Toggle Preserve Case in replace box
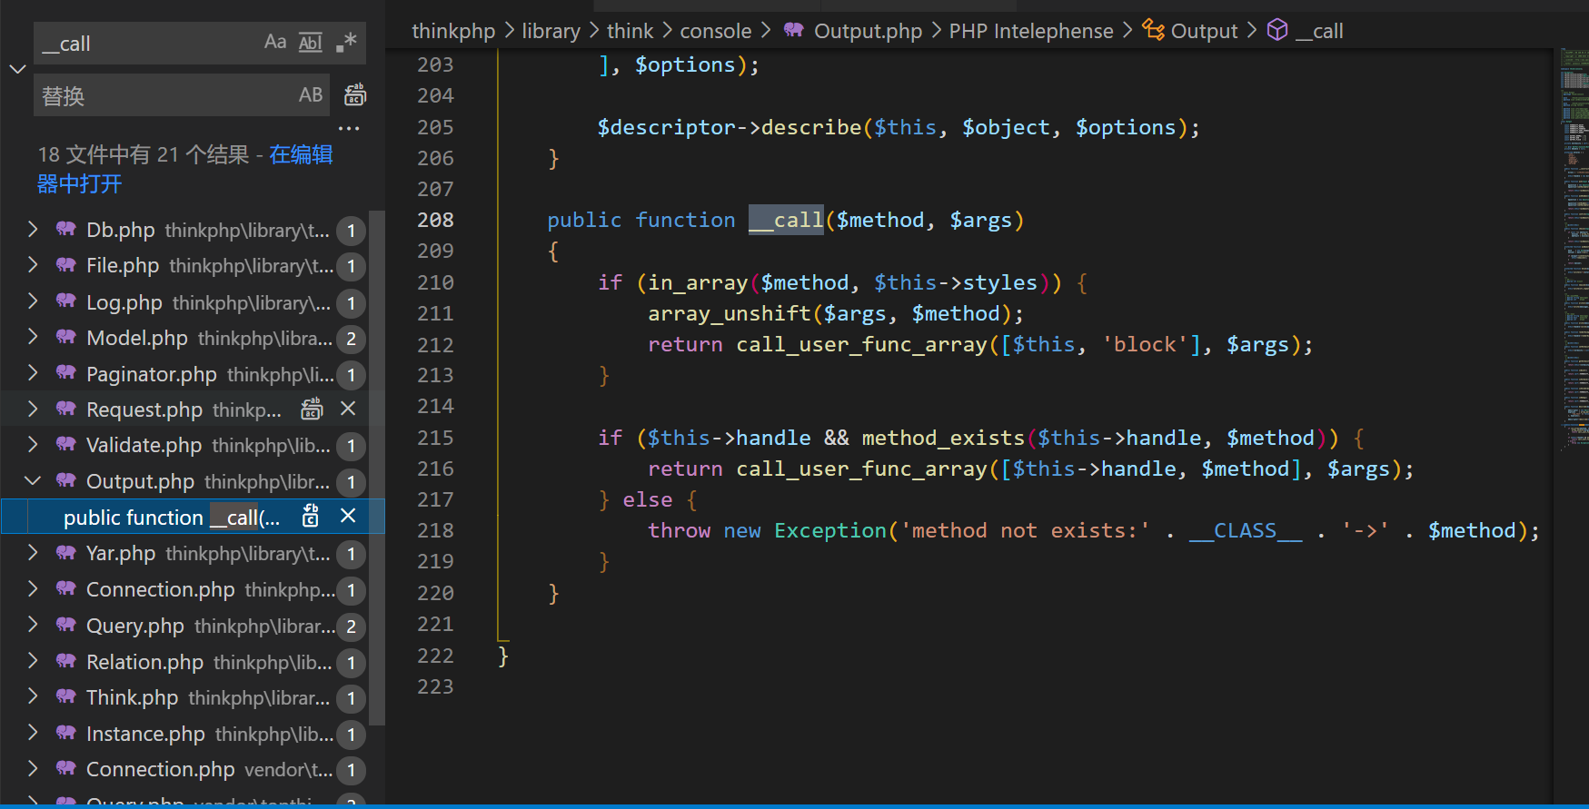This screenshot has height=809, width=1589. (311, 95)
